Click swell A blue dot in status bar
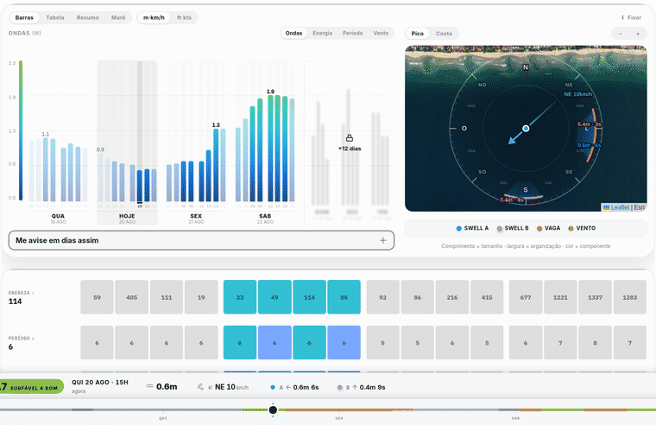This screenshot has height=425, width=656. (x=273, y=387)
